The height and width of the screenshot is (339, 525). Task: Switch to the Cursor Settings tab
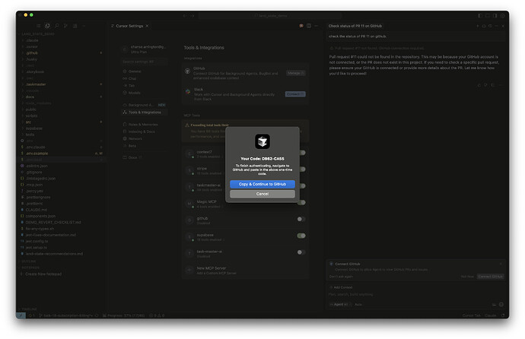coord(130,26)
